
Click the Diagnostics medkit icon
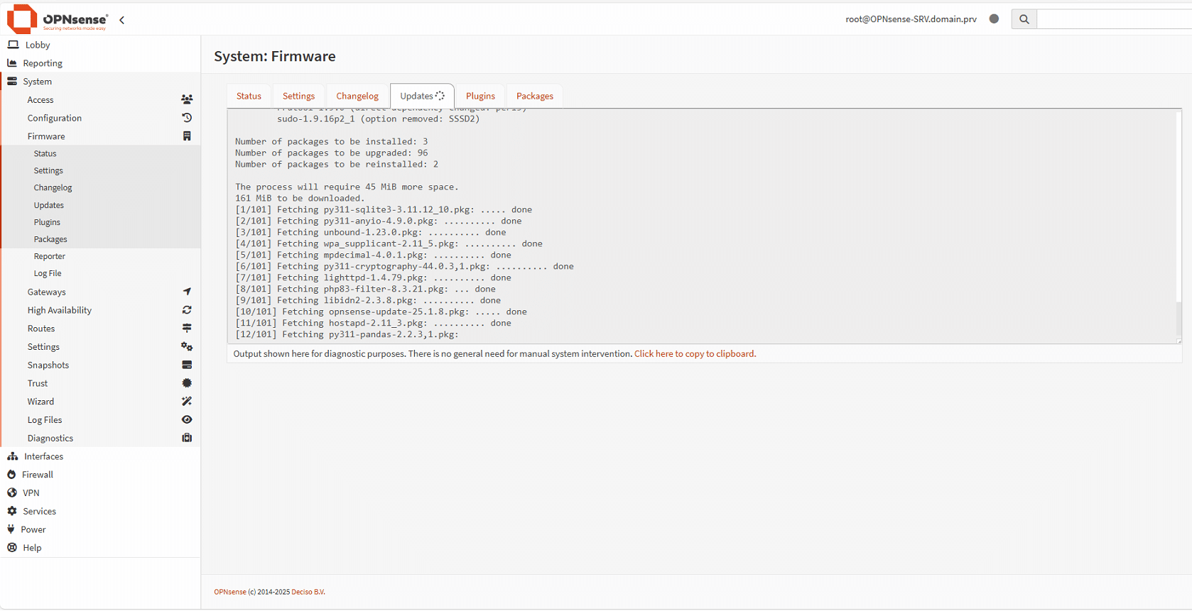(x=187, y=438)
